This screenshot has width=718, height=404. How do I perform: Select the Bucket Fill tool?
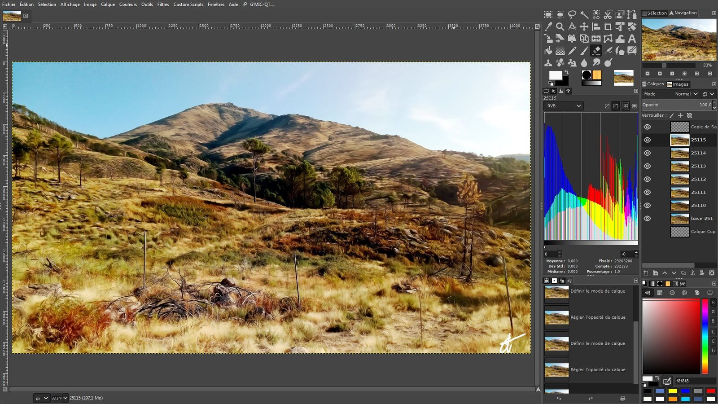[548, 51]
